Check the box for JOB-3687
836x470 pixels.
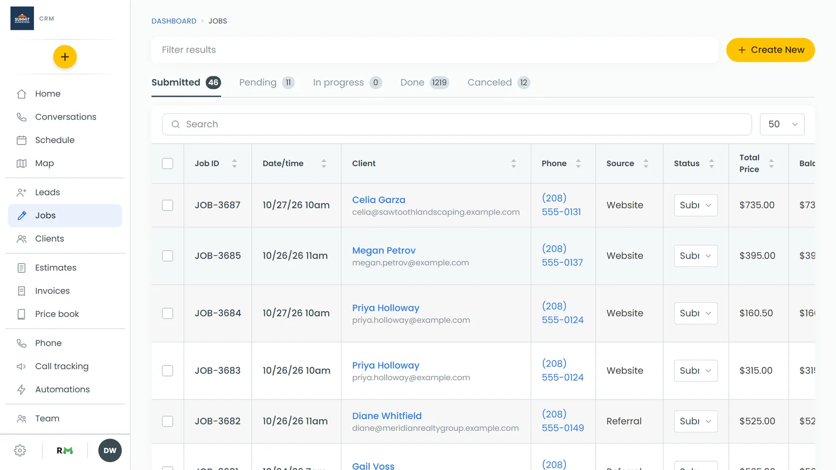(x=168, y=205)
